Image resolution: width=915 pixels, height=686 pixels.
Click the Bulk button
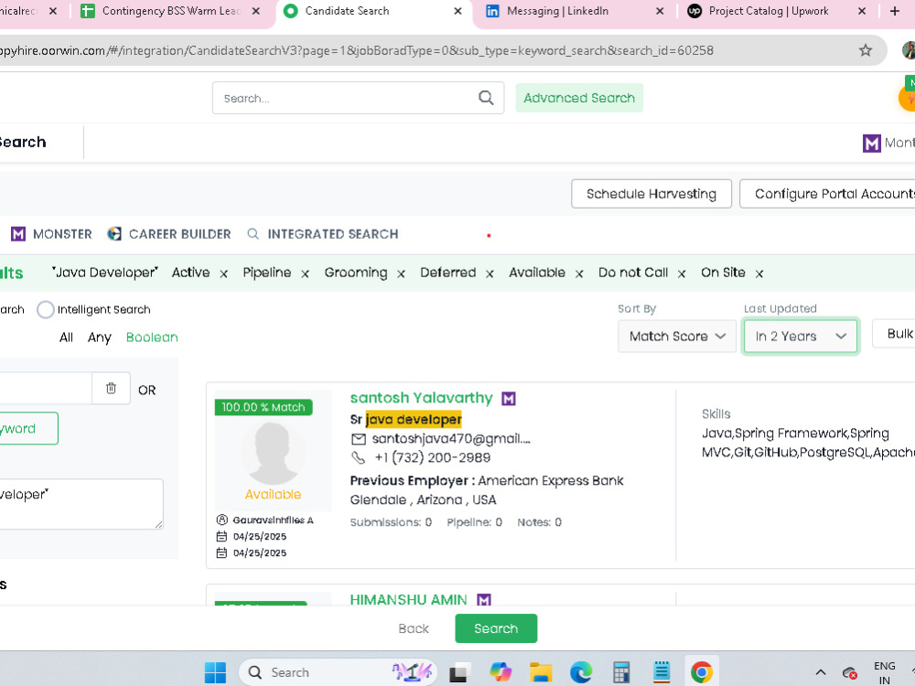(894, 334)
